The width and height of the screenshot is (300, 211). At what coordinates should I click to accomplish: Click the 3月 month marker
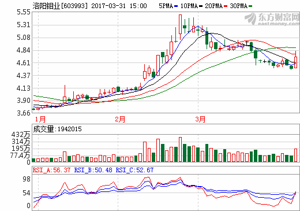(200, 119)
